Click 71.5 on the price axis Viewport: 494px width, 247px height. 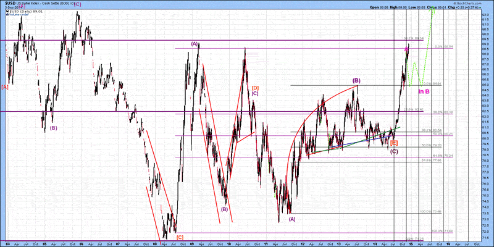click(485, 237)
